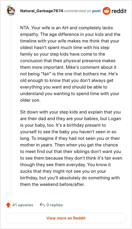Viewport: 132px width, 229px height.
Task: Upvote using the orange arrow icon
Action: 8,205
